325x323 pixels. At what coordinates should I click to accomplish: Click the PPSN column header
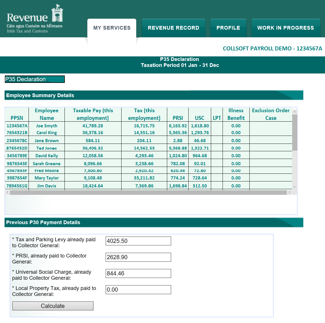tap(17, 118)
